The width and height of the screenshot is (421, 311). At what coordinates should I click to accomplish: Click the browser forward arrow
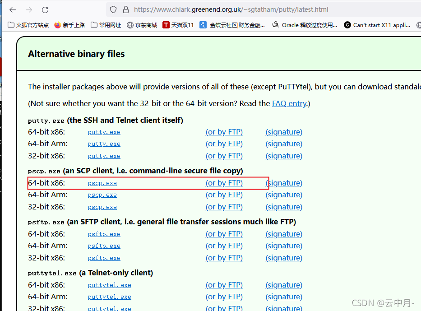click(29, 10)
